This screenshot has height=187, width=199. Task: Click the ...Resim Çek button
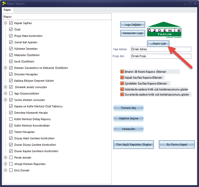(x=158, y=44)
